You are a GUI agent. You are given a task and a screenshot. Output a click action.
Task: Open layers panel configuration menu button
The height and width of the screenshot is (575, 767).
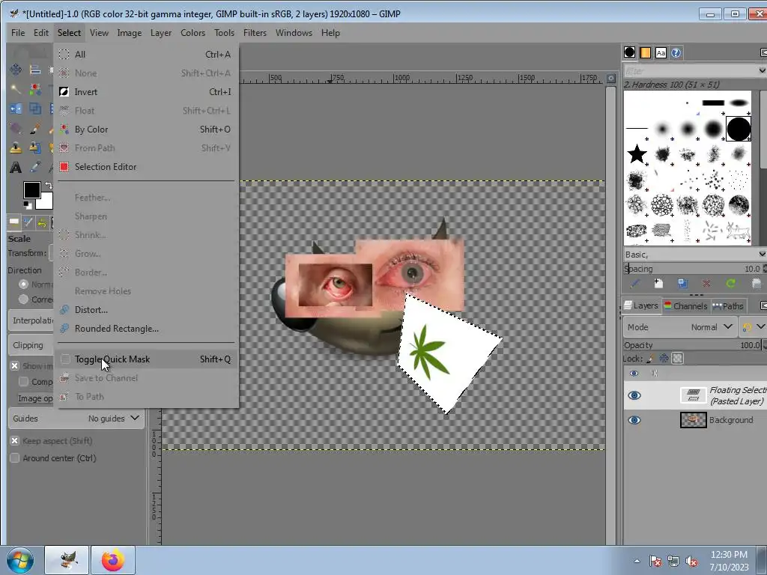coord(763,306)
